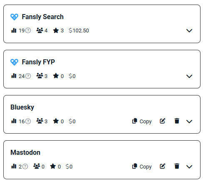Expand the Fansly FYP card
The image size is (203, 183).
(x=189, y=76)
